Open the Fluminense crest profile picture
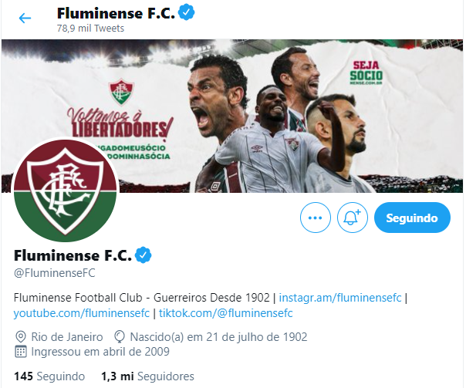This screenshot has height=388, width=466. [66, 190]
